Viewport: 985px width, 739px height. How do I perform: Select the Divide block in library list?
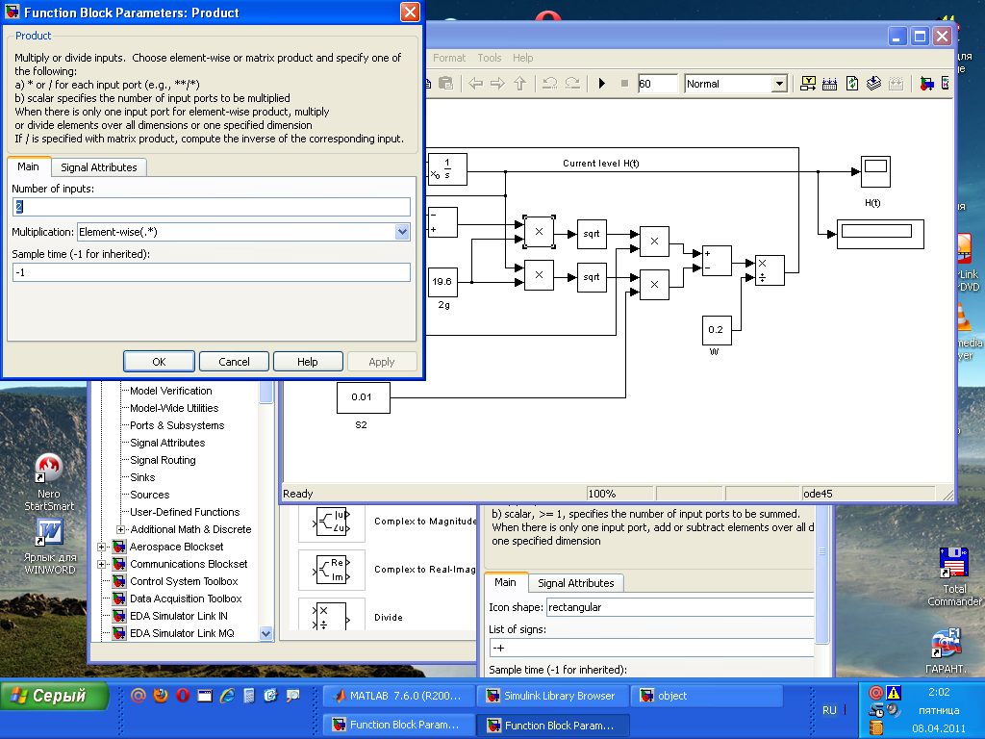tap(389, 617)
